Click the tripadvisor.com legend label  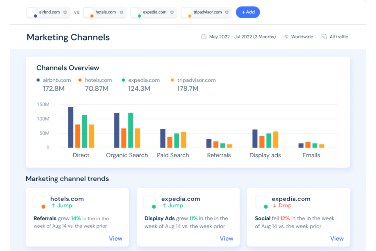pos(196,80)
